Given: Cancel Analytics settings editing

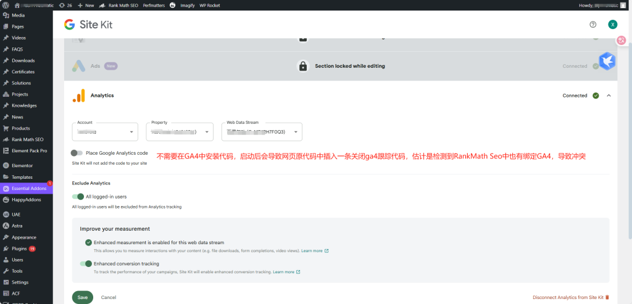Looking at the screenshot, I should point(109,297).
